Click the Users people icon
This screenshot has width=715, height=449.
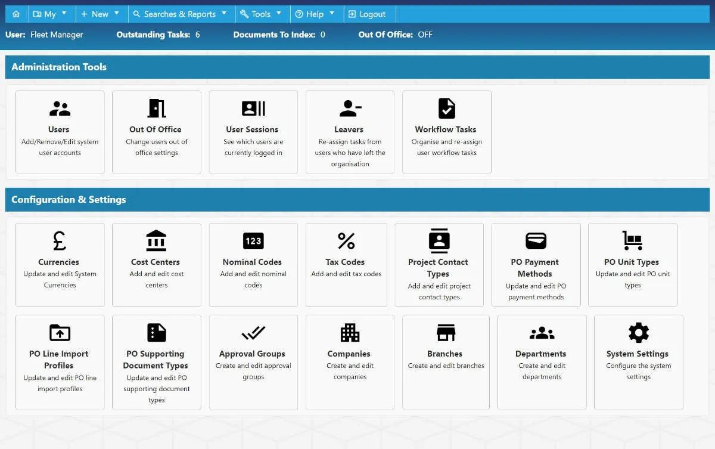click(x=60, y=109)
